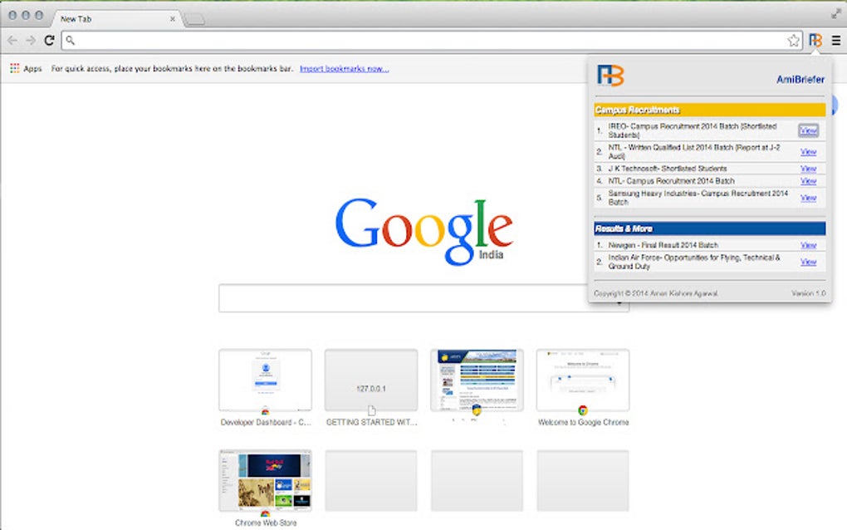Click the reload page icon
This screenshot has width=847, height=530.
(x=50, y=39)
